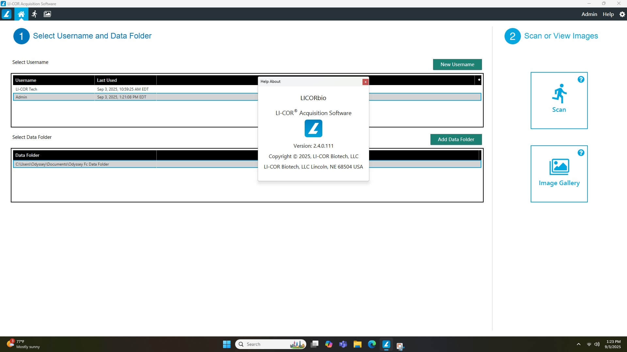The width and height of the screenshot is (627, 352).
Task: Close the Help About dialog
Action: click(365, 82)
